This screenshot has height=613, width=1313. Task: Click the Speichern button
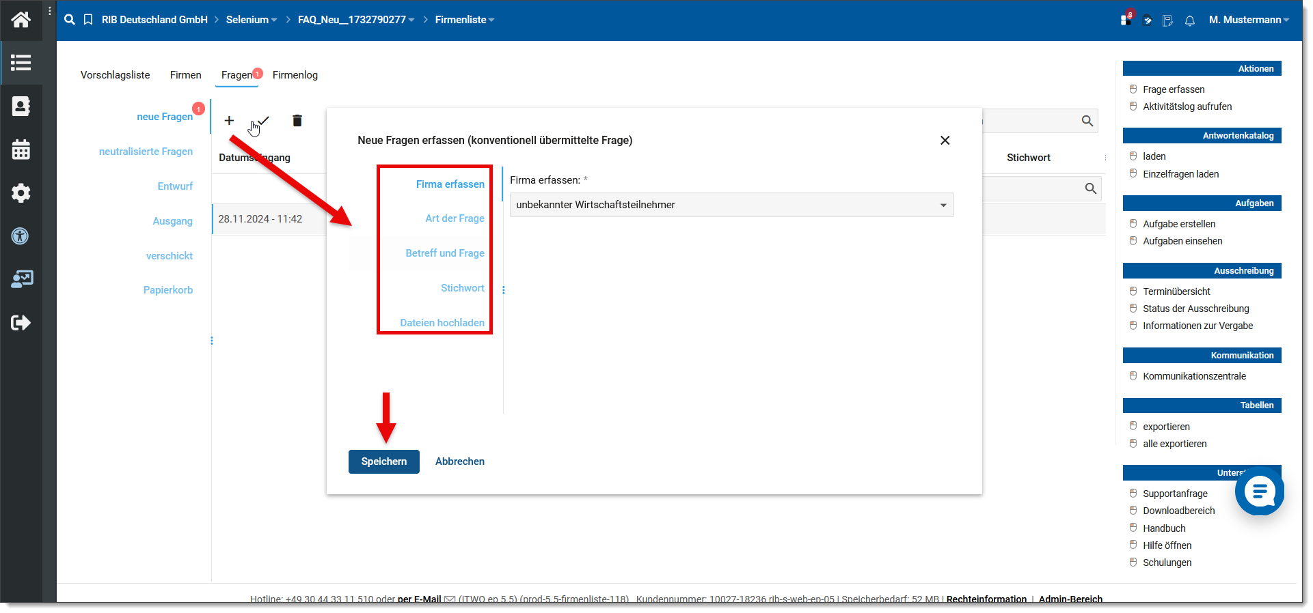point(383,461)
